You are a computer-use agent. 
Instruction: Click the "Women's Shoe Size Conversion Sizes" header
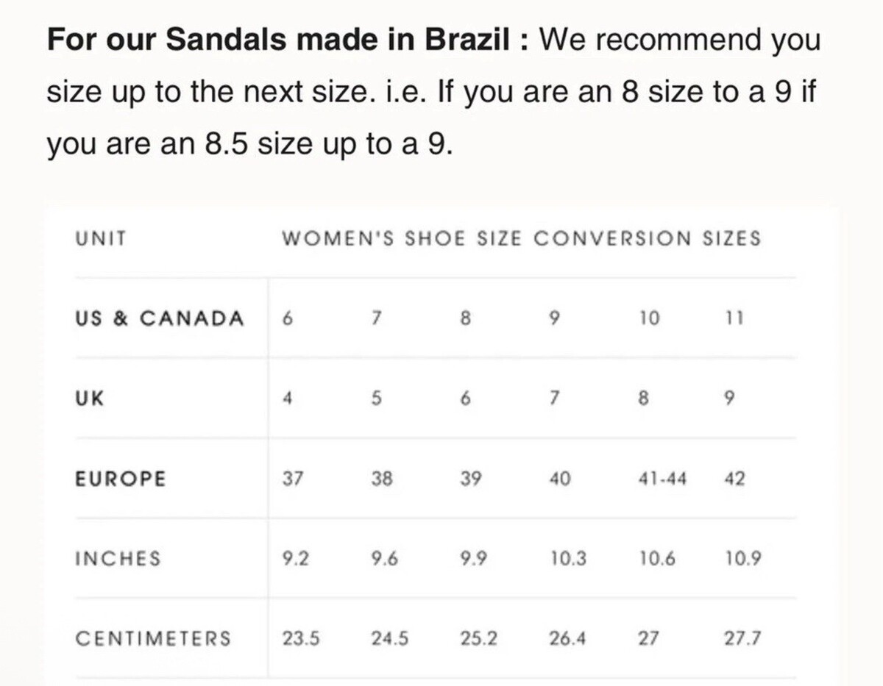point(521,239)
